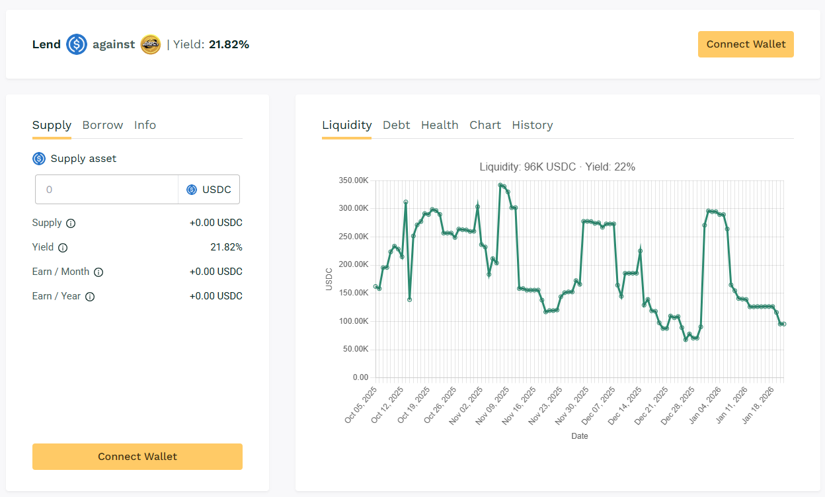The image size is (825, 497).
Task: Open the Info tab
Action: 145,125
